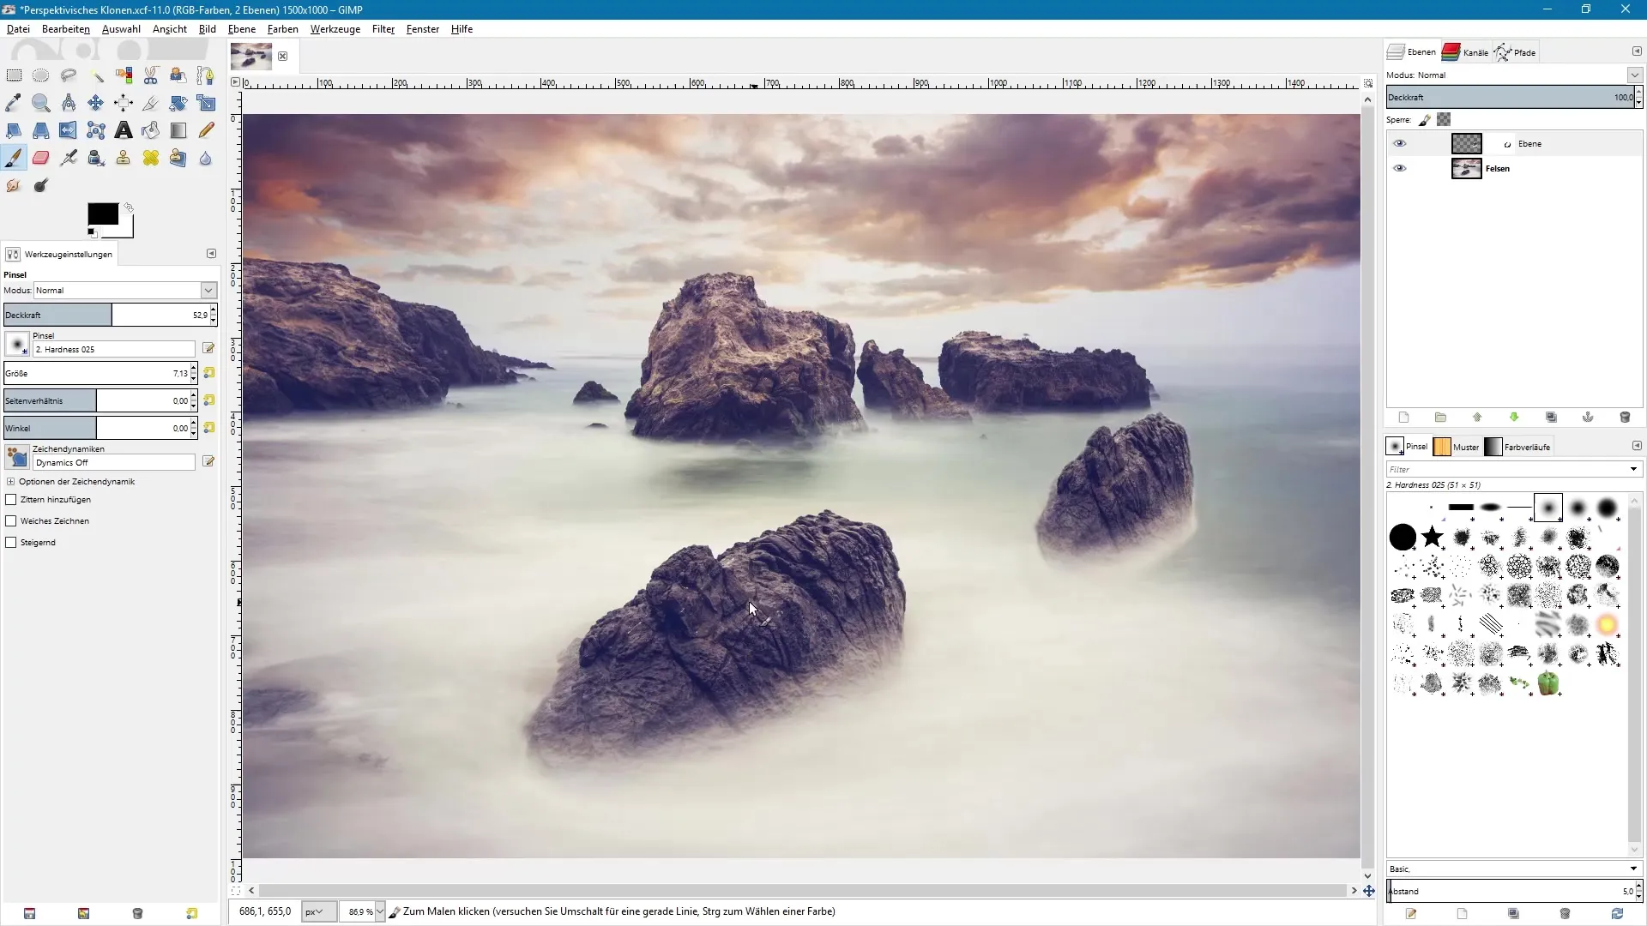The image size is (1647, 926).
Task: Lower the layer with green down arrow
Action: (1514, 418)
